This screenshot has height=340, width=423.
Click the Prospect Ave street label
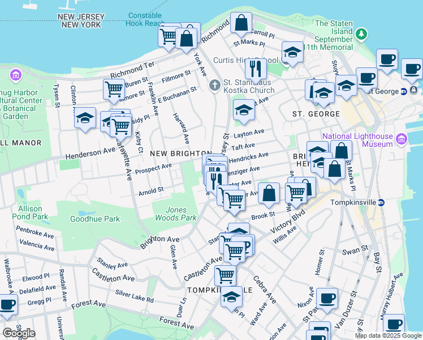point(153,169)
